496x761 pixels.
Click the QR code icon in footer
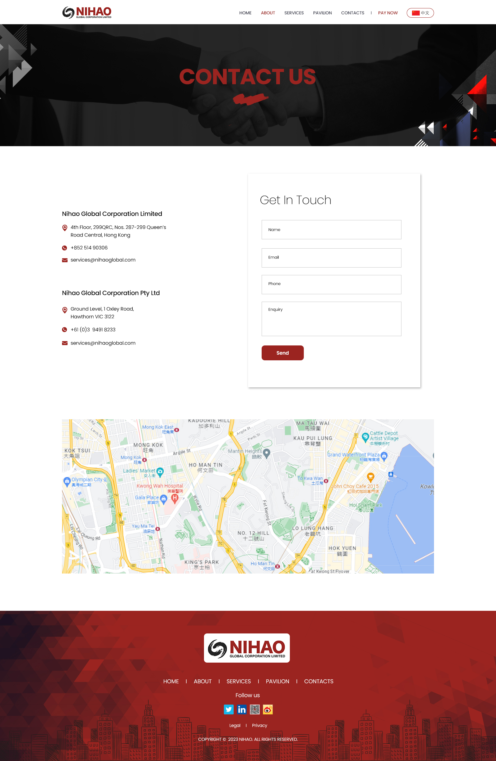(255, 709)
